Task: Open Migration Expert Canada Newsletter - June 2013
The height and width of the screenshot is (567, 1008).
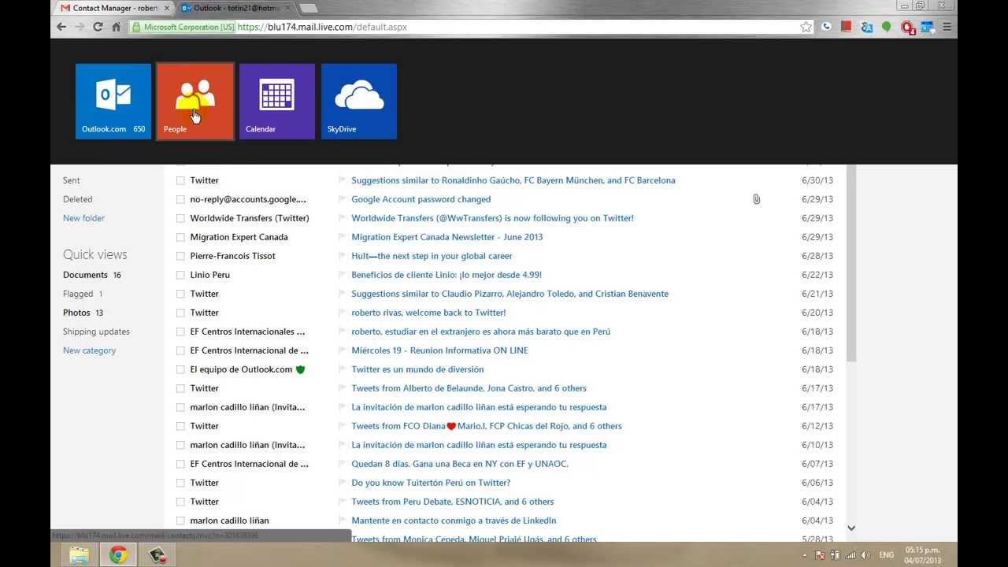Action: click(x=447, y=237)
